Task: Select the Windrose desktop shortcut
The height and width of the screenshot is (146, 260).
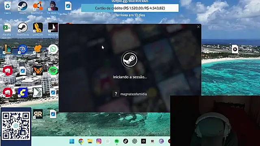Action: [x=53, y=29]
